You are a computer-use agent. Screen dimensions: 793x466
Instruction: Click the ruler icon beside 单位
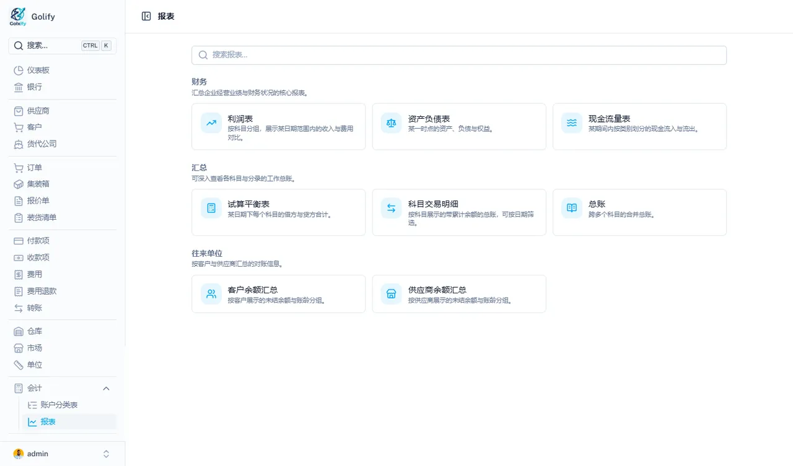[x=19, y=365]
